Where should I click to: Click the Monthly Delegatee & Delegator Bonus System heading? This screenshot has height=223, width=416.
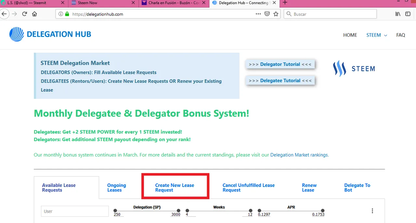coord(141,113)
